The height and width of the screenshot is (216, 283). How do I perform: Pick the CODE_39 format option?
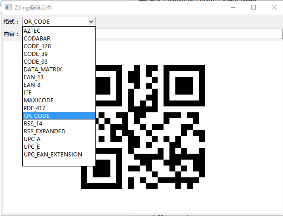pos(59,54)
